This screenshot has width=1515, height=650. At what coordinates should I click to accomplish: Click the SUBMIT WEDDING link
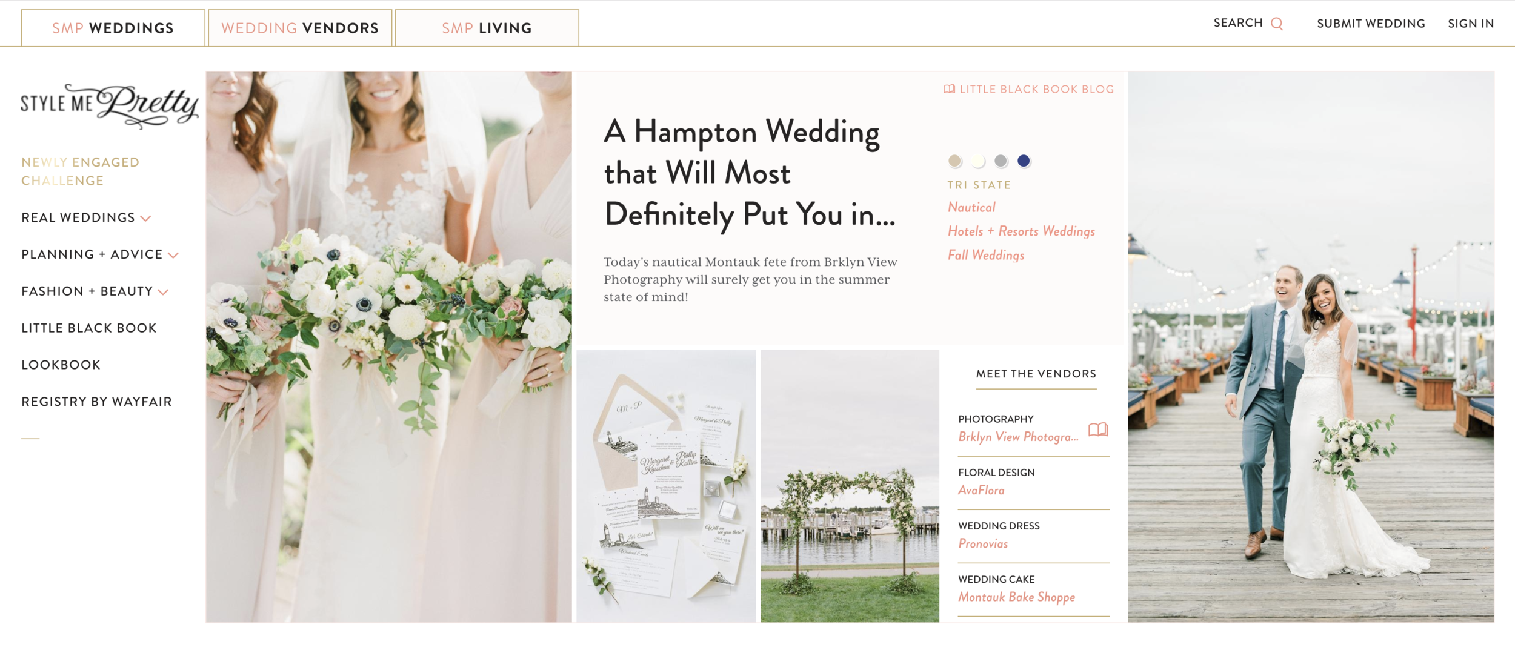(1371, 24)
